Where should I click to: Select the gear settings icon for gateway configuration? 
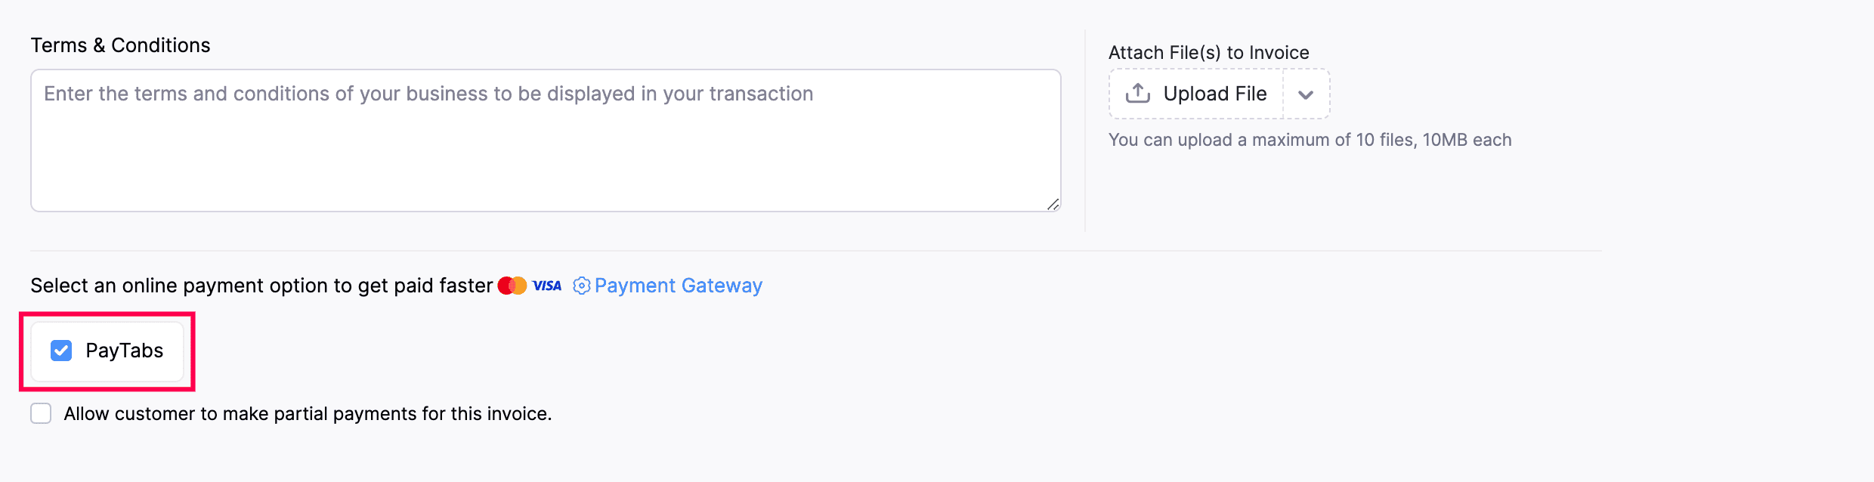point(580,285)
